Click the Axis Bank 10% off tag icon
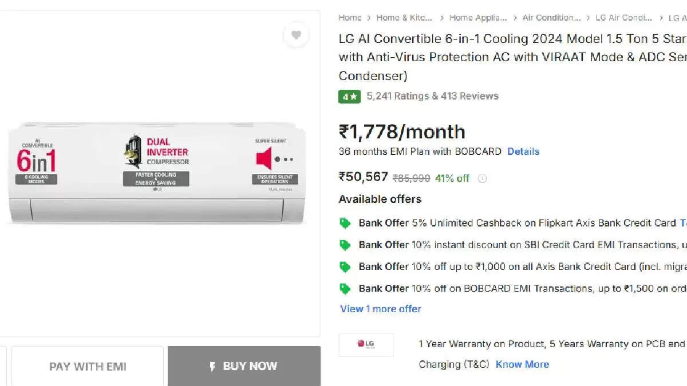This screenshot has height=386, width=687. pyautogui.click(x=345, y=266)
